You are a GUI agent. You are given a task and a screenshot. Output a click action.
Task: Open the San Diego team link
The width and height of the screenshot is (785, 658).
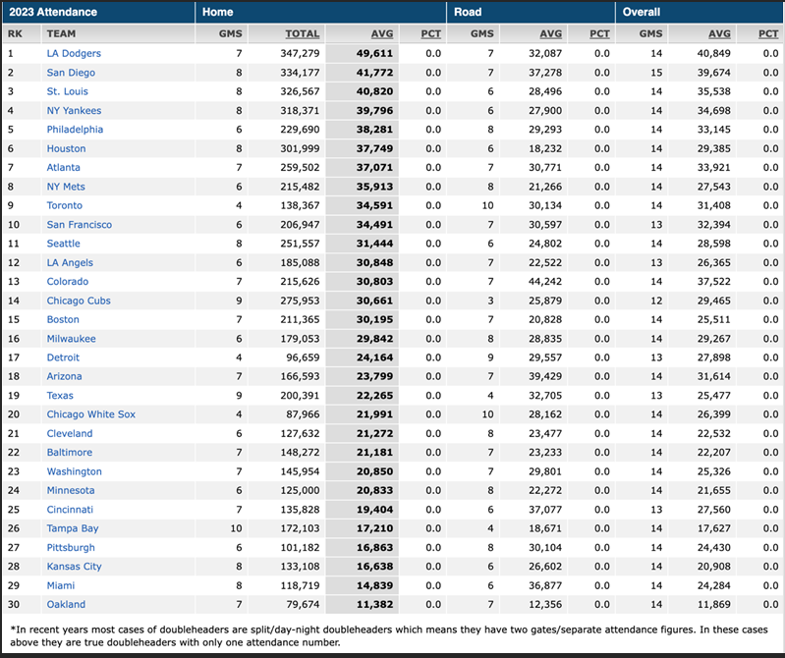point(71,73)
